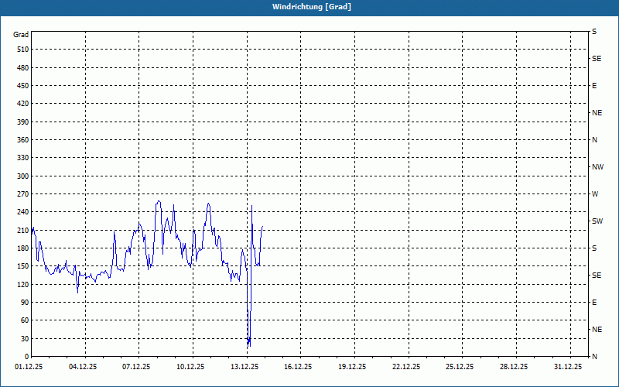Select the date label "04.12.25"

(83, 367)
